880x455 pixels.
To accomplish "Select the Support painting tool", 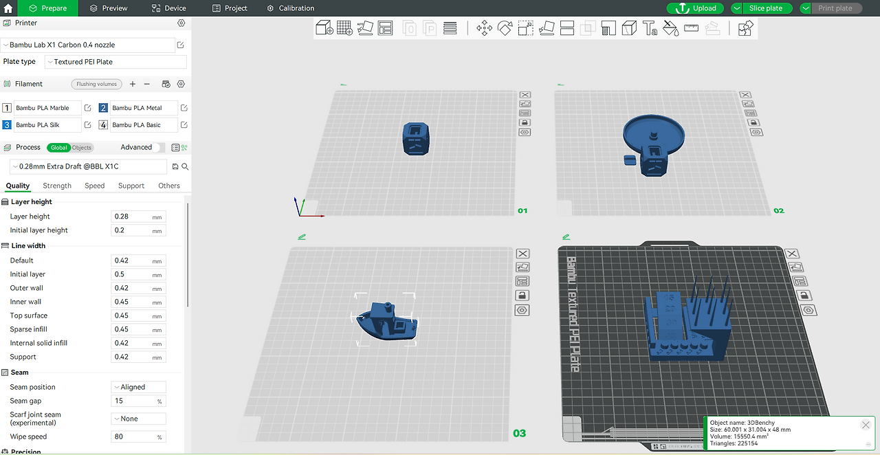I will (x=608, y=28).
